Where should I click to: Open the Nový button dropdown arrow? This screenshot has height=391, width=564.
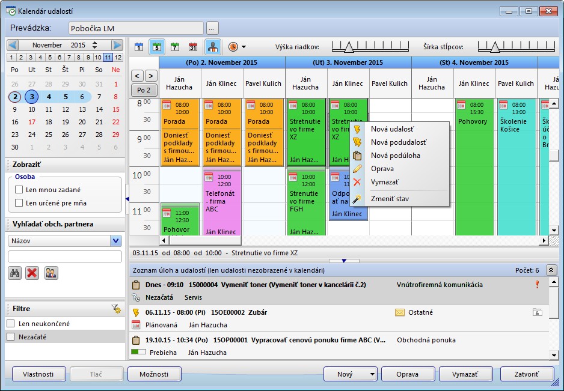372,374
